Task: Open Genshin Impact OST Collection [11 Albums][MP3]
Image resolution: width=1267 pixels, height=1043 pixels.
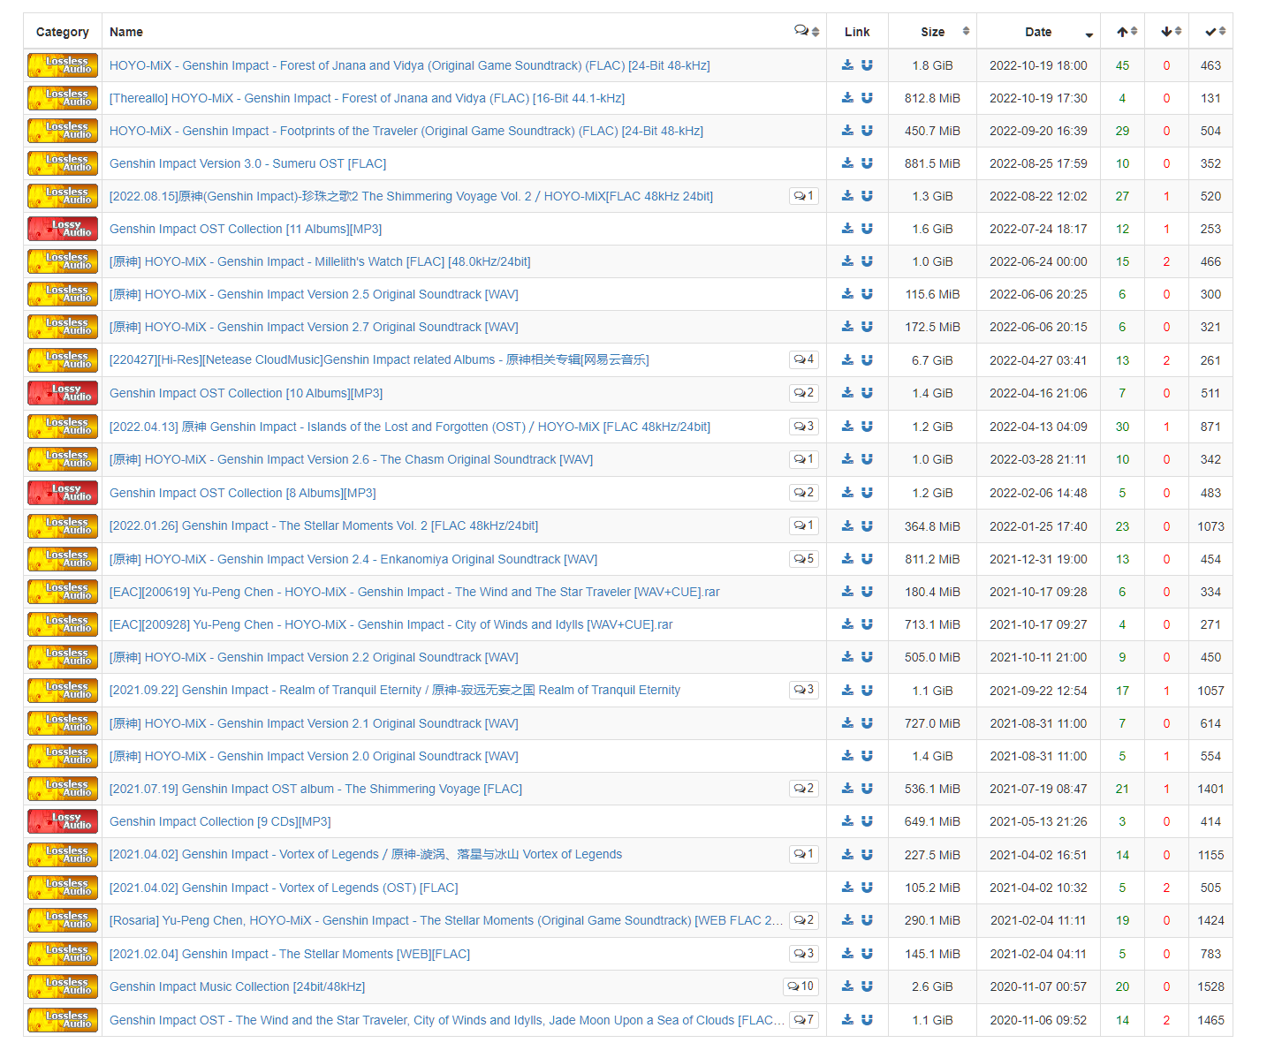Action: pyautogui.click(x=246, y=229)
